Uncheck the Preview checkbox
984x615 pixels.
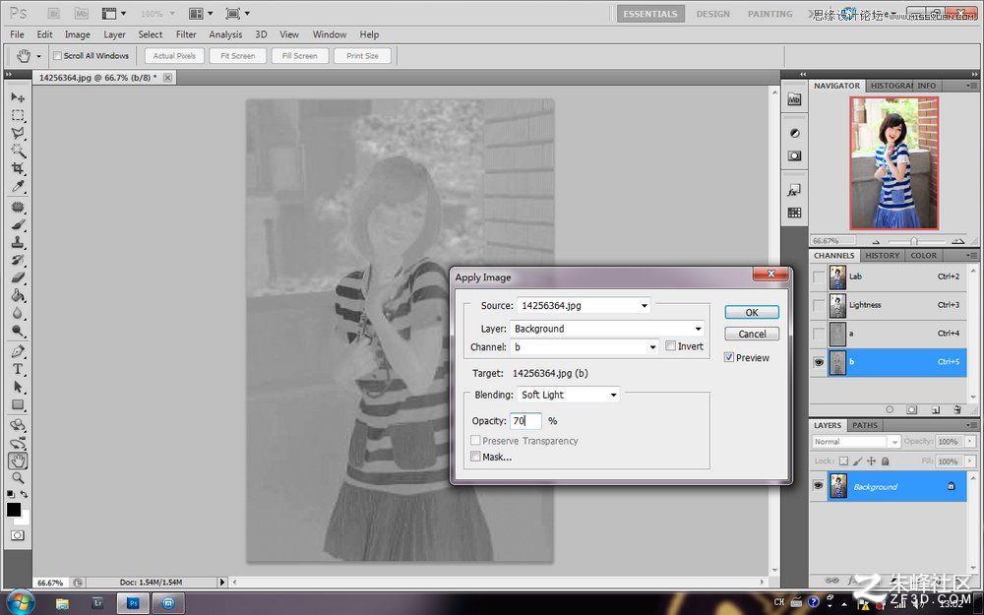728,357
